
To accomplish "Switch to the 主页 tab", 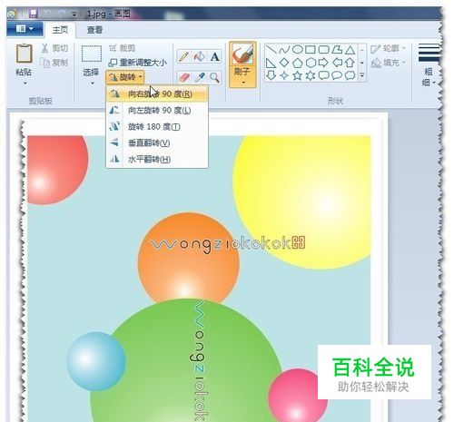I will tap(60, 30).
